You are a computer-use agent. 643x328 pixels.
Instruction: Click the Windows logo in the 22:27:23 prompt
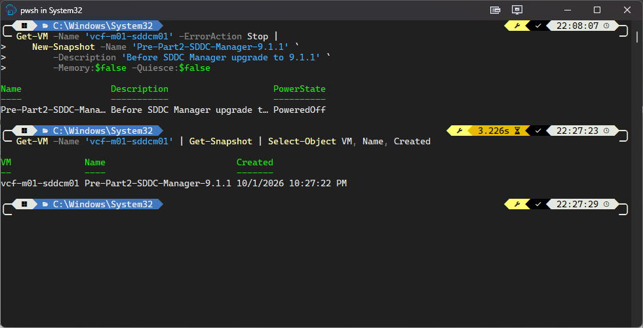(x=25, y=131)
